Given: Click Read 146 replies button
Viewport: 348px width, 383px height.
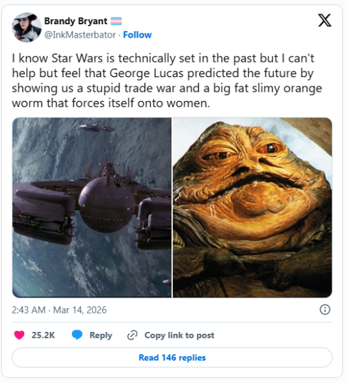Looking at the screenshot, I should 172,357.
